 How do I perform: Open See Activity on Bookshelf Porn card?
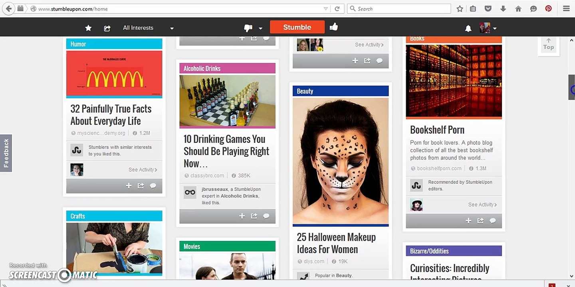click(x=482, y=204)
